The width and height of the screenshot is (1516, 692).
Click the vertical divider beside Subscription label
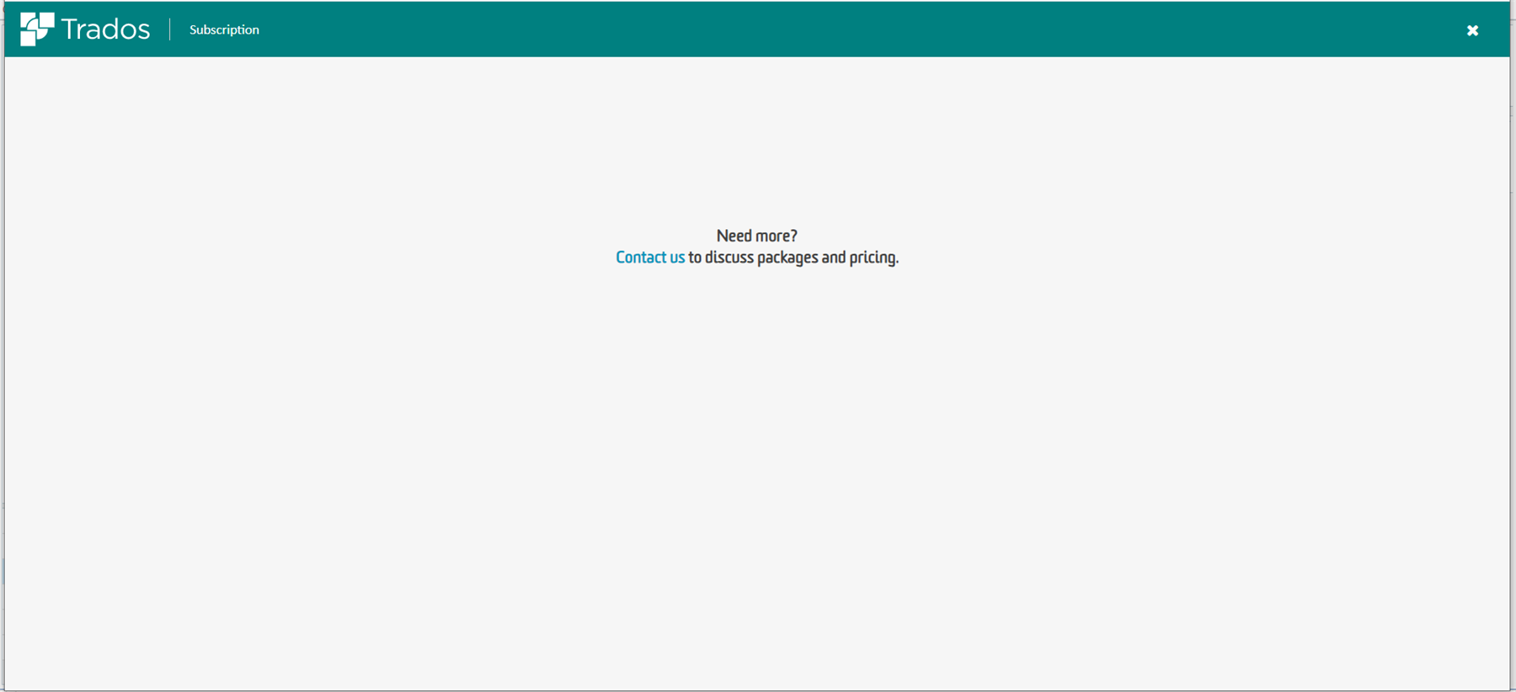point(170,29)
